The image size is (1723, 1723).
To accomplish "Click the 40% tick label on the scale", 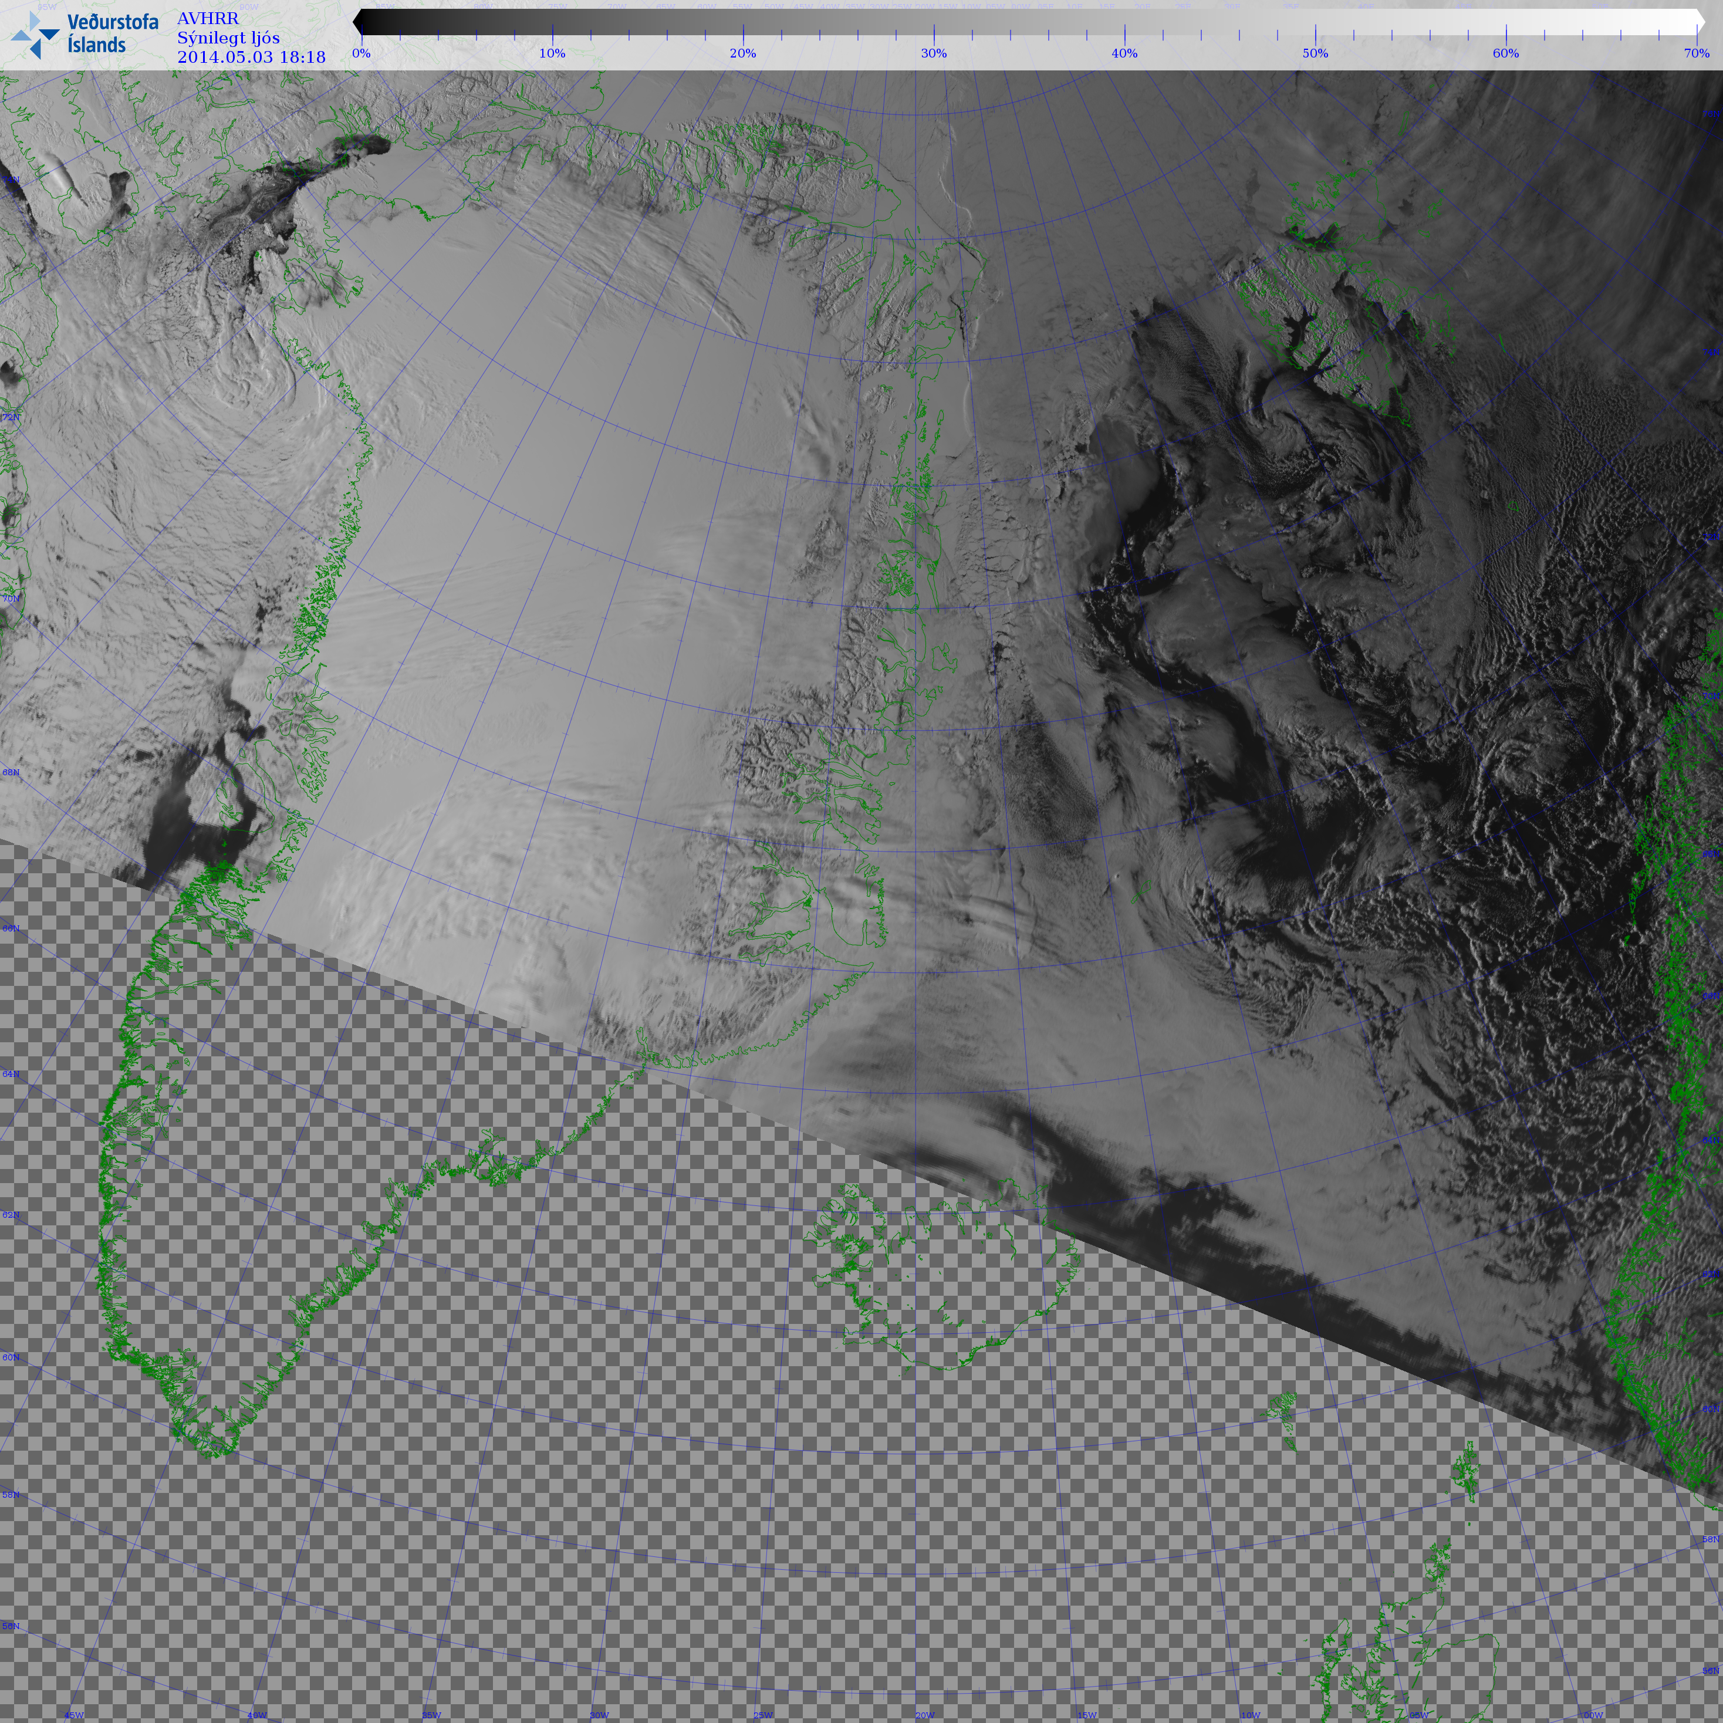I will [1124, 53].
